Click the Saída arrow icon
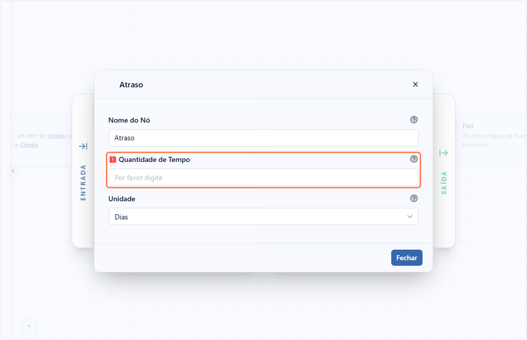The height and width of the screenshot is (340, 527). tap(444, 153)
